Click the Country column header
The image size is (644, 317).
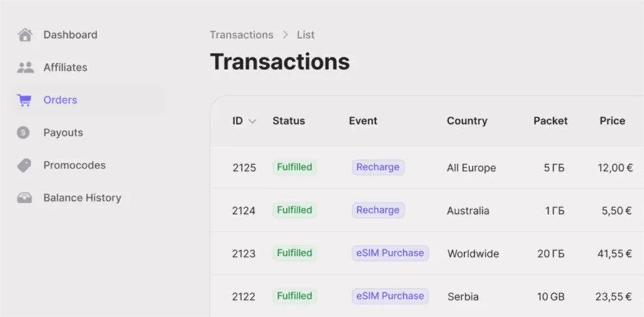pyautogui.click(x=467, y=121)
